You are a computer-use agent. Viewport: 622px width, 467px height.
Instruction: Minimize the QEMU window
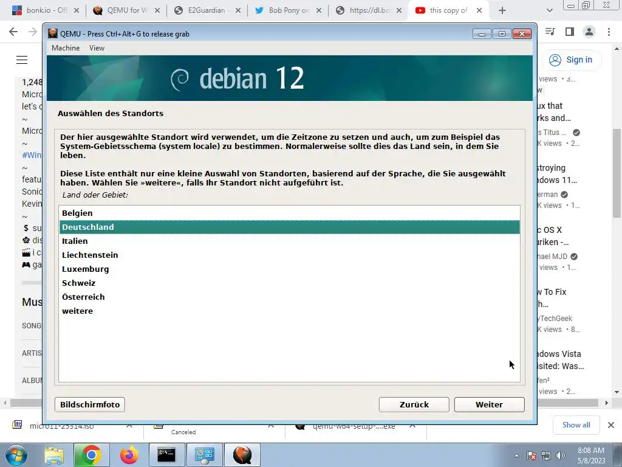pyautogui.click(x=482, y=34)
